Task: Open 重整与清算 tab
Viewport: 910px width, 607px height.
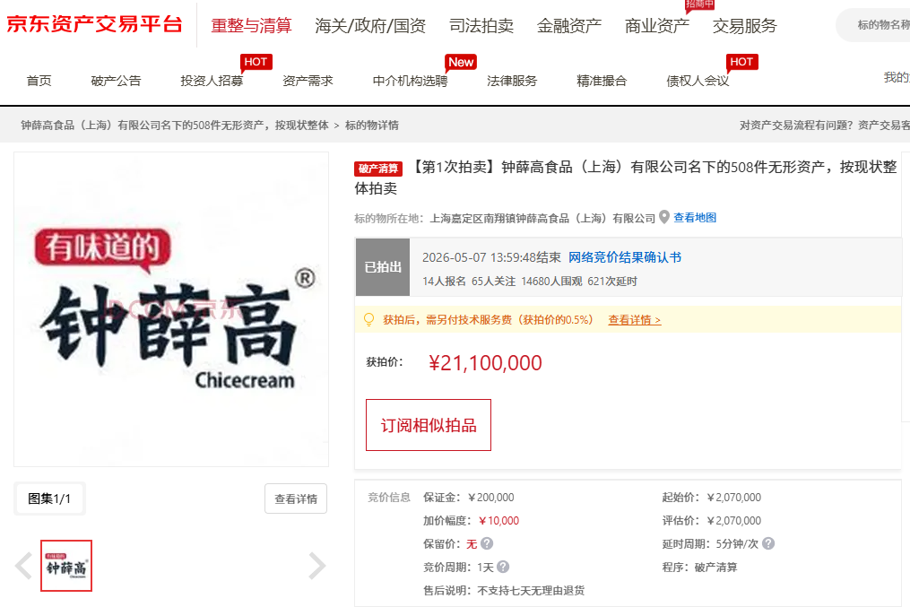Action: click(x=251, y=25)
